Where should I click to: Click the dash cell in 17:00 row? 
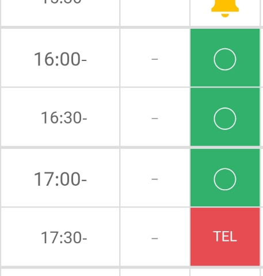[155, 179]
